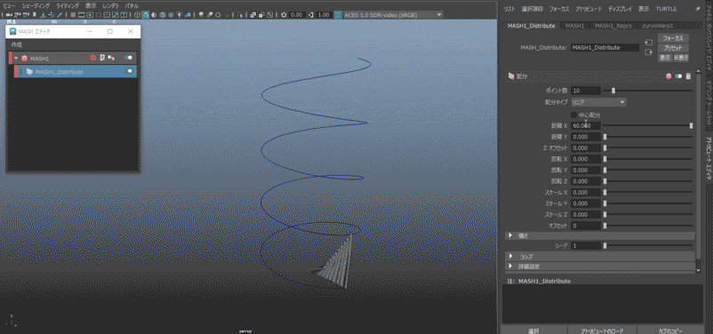Switch to the MASH1_Repro tab
Image resolution: width=713 pixels, height=334 pixels.
click(613, 26)
